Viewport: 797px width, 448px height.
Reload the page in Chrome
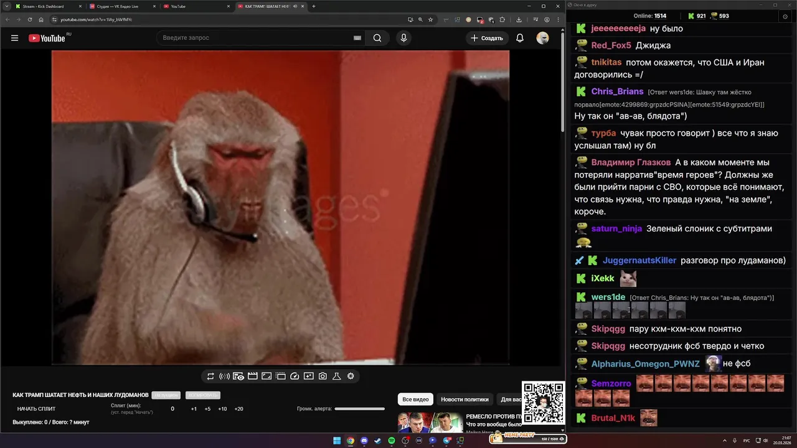click(x=30, y=19)
